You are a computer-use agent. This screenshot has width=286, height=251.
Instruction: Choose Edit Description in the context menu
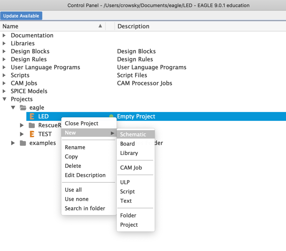(x=89, y=175)
